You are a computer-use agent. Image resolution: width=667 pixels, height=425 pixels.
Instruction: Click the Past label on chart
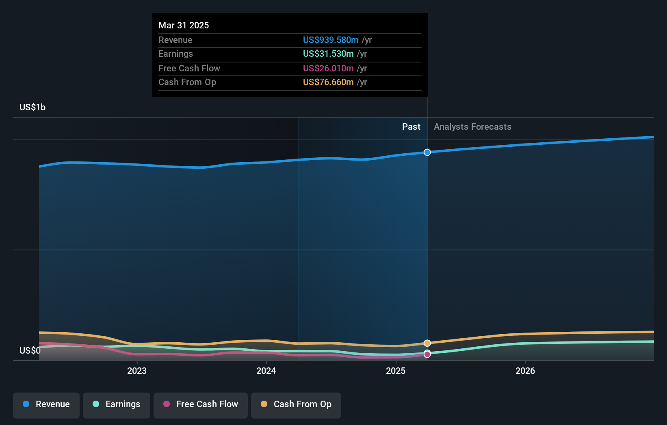411,127
